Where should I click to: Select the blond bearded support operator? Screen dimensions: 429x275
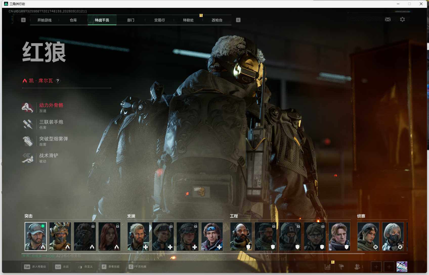click(138, 236)
